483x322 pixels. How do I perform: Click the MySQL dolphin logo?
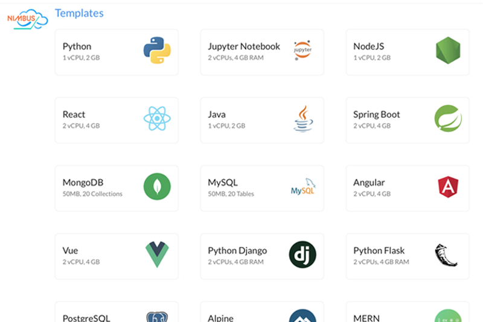303,188
